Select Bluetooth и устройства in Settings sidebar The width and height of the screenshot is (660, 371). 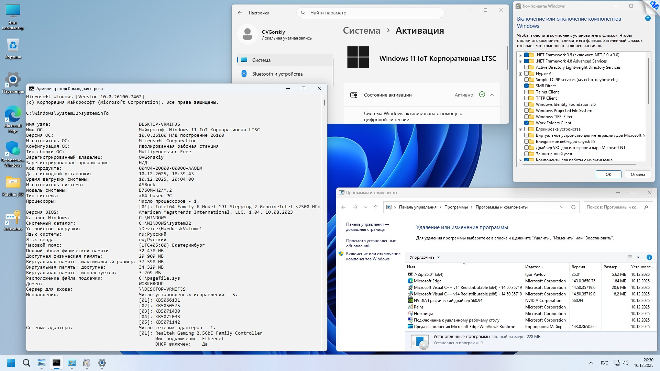[277, 74]
